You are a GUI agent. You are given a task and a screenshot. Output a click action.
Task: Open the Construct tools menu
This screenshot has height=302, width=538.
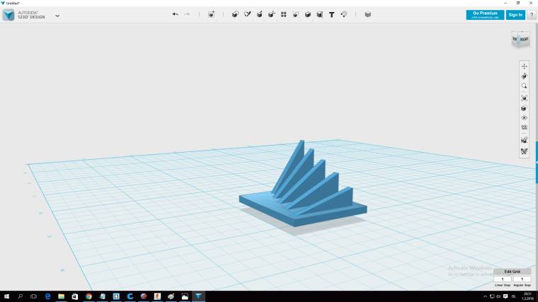[x=260, y=14]
